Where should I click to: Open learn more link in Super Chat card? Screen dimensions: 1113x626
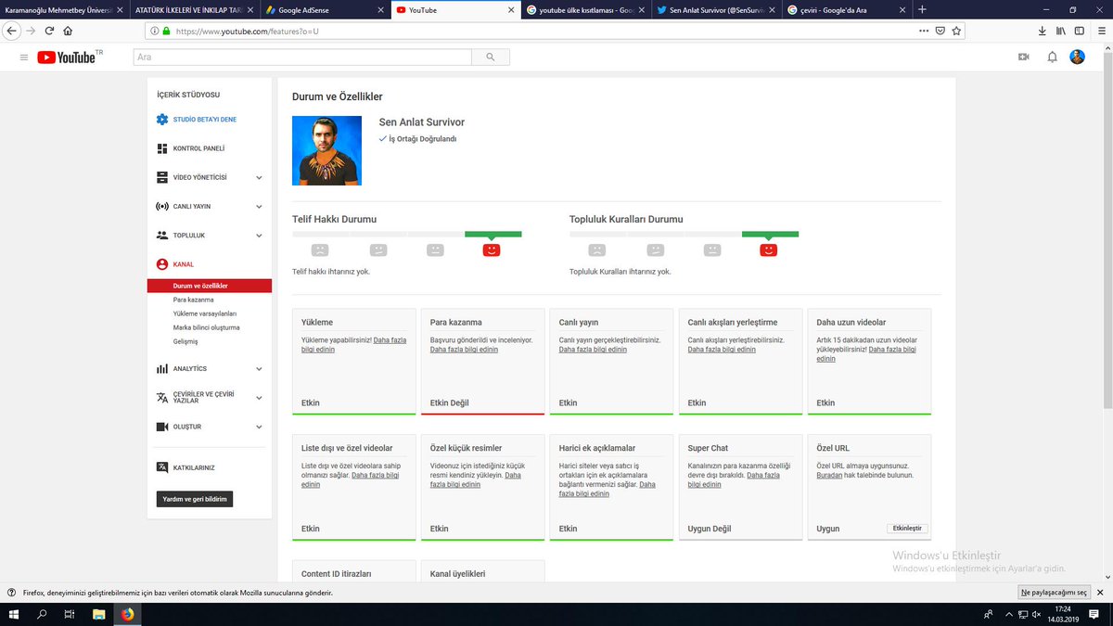[734, 479]
